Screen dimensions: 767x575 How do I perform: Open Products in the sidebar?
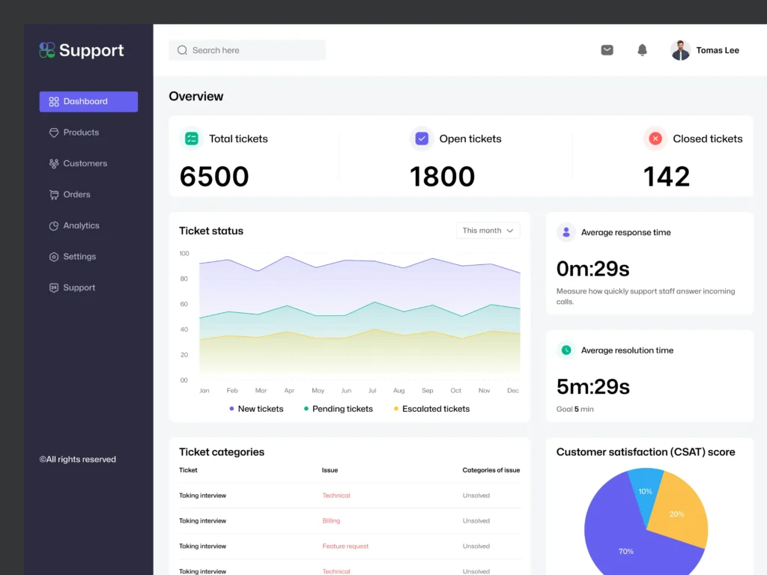click(81, 133)
